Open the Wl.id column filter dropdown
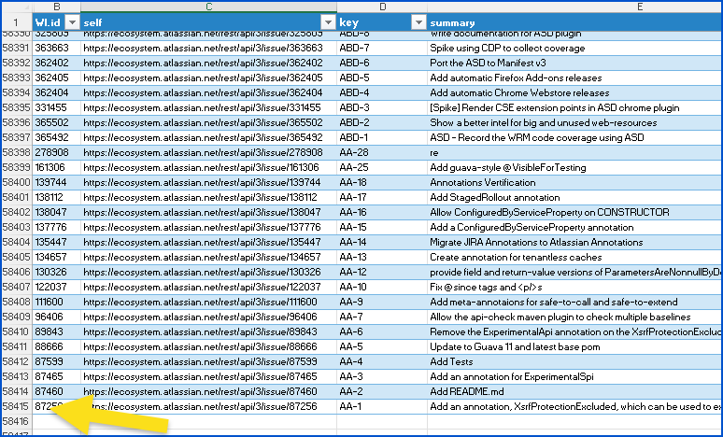This screenshot has height=437, width=723. (72, 22)
